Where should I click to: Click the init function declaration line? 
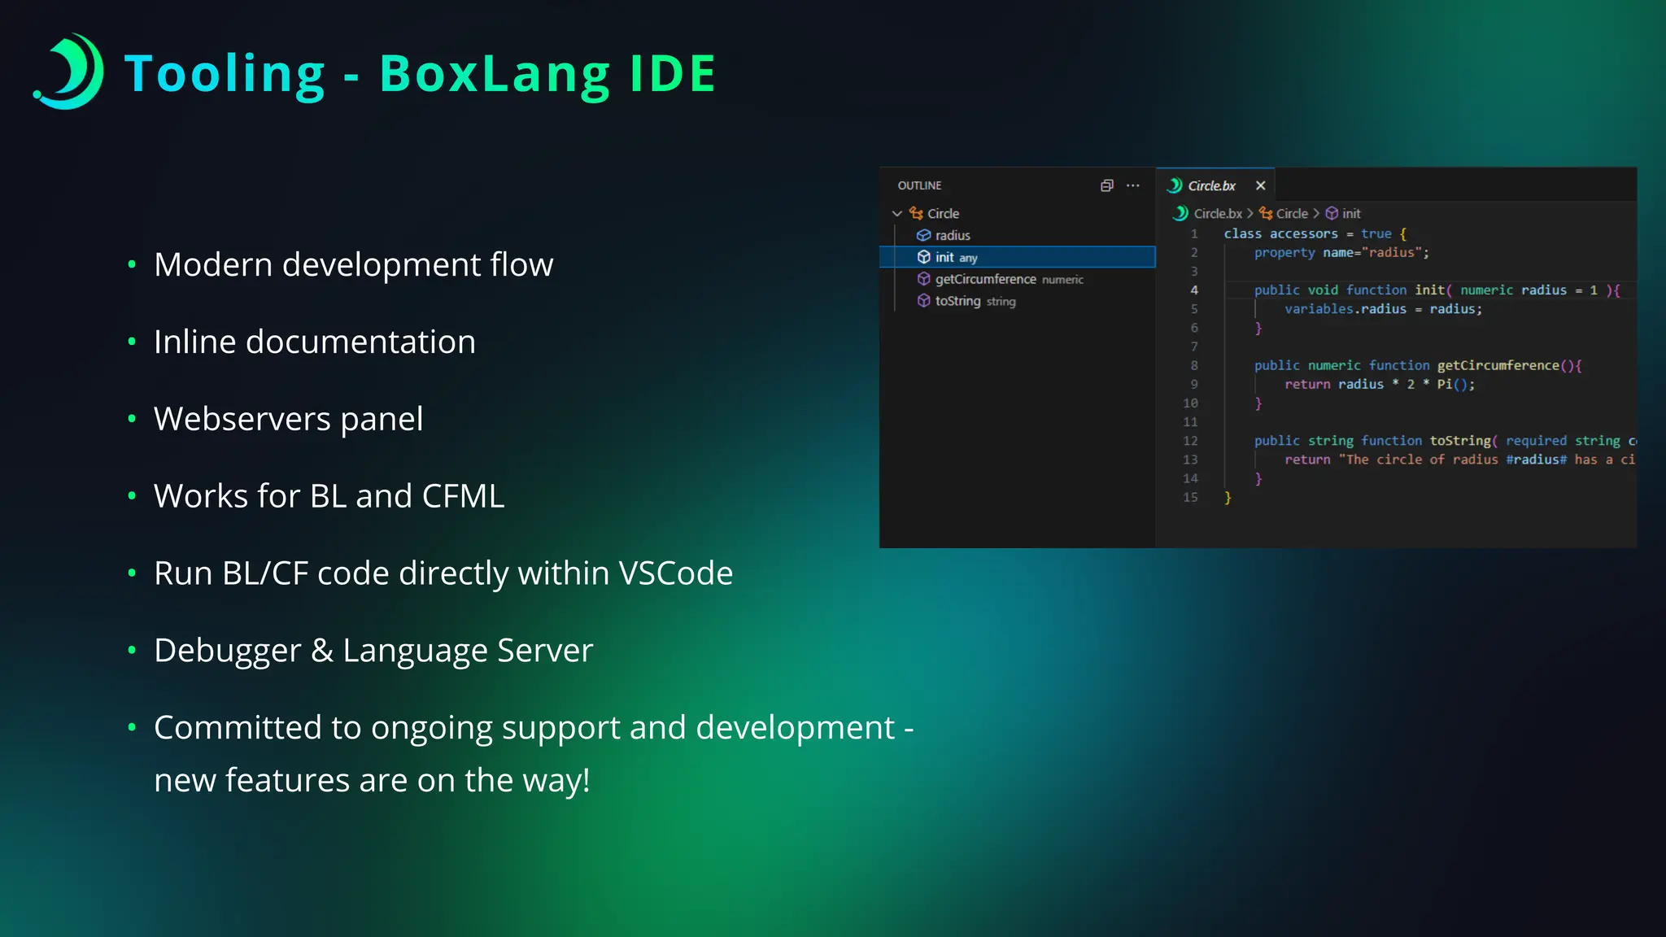tap(1437, 290)
